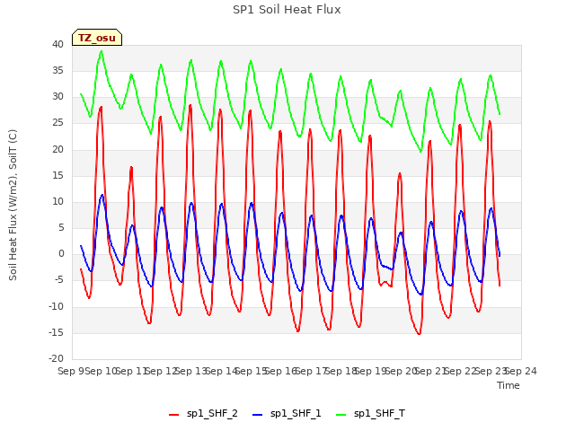Click the y-axis label 25

(57, 123)
